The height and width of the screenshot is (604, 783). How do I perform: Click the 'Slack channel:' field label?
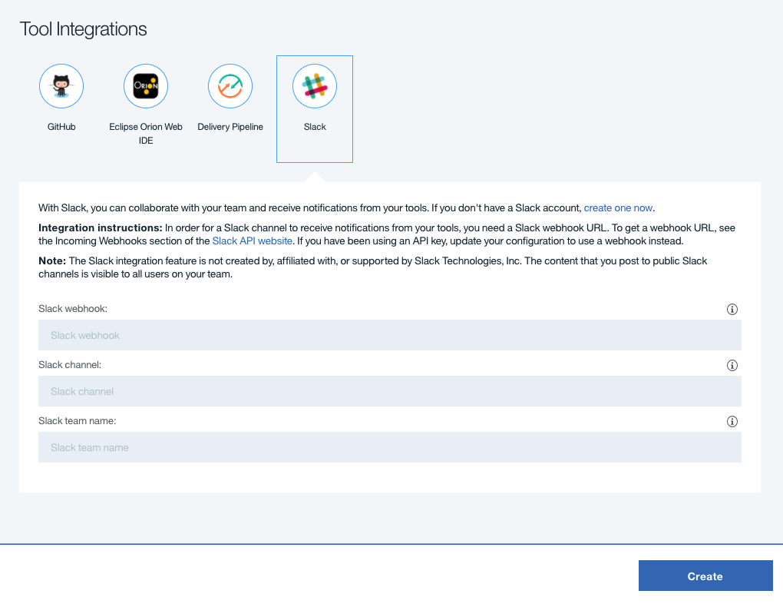(70, 365)
